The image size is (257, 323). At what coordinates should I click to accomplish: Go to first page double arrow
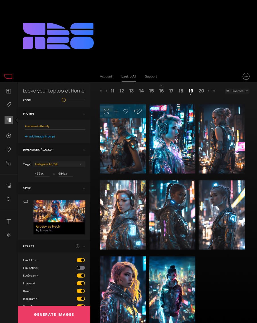tap(101, 91)
